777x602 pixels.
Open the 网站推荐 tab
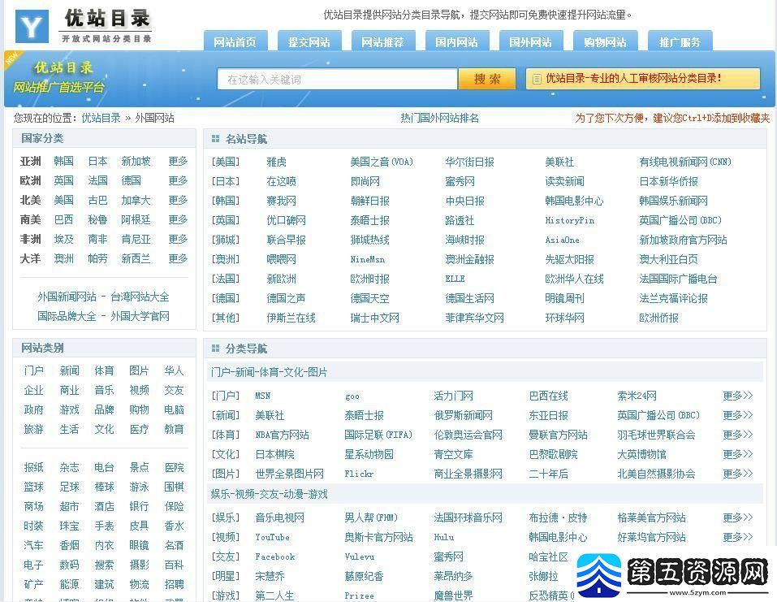[383, 42]
